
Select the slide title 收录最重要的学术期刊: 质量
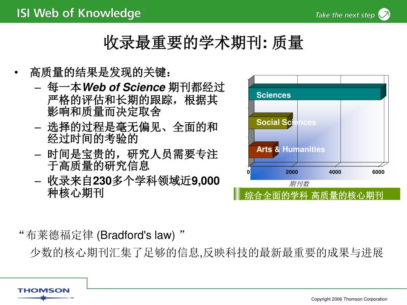[x=203, y=42]
